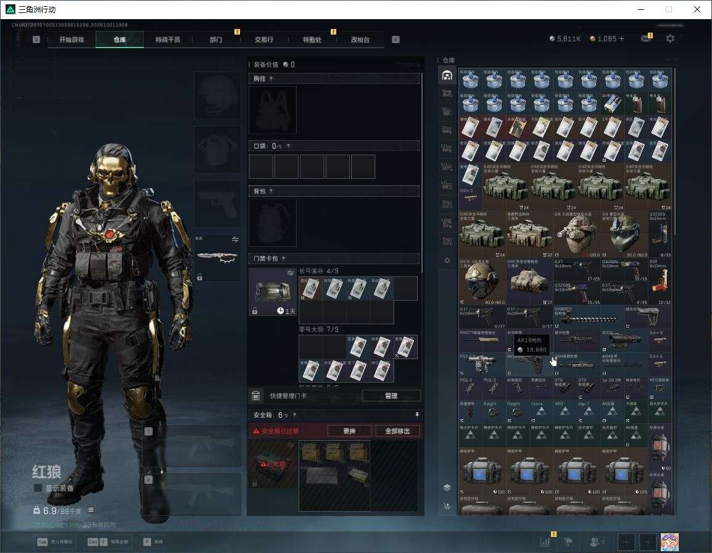Swap the key card case item

coord(290,273)
